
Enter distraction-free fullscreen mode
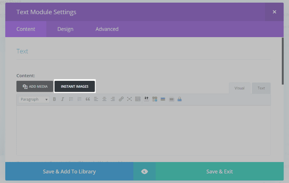click(129, 99)
